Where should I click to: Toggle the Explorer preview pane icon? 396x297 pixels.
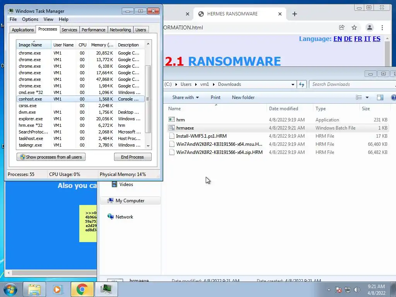(380, 97)
